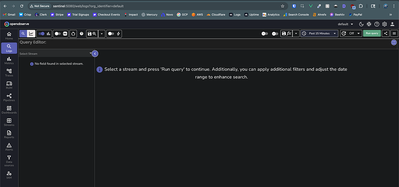
Task: Go to Alerts in the sidebar
Action: tap(9, 147)
